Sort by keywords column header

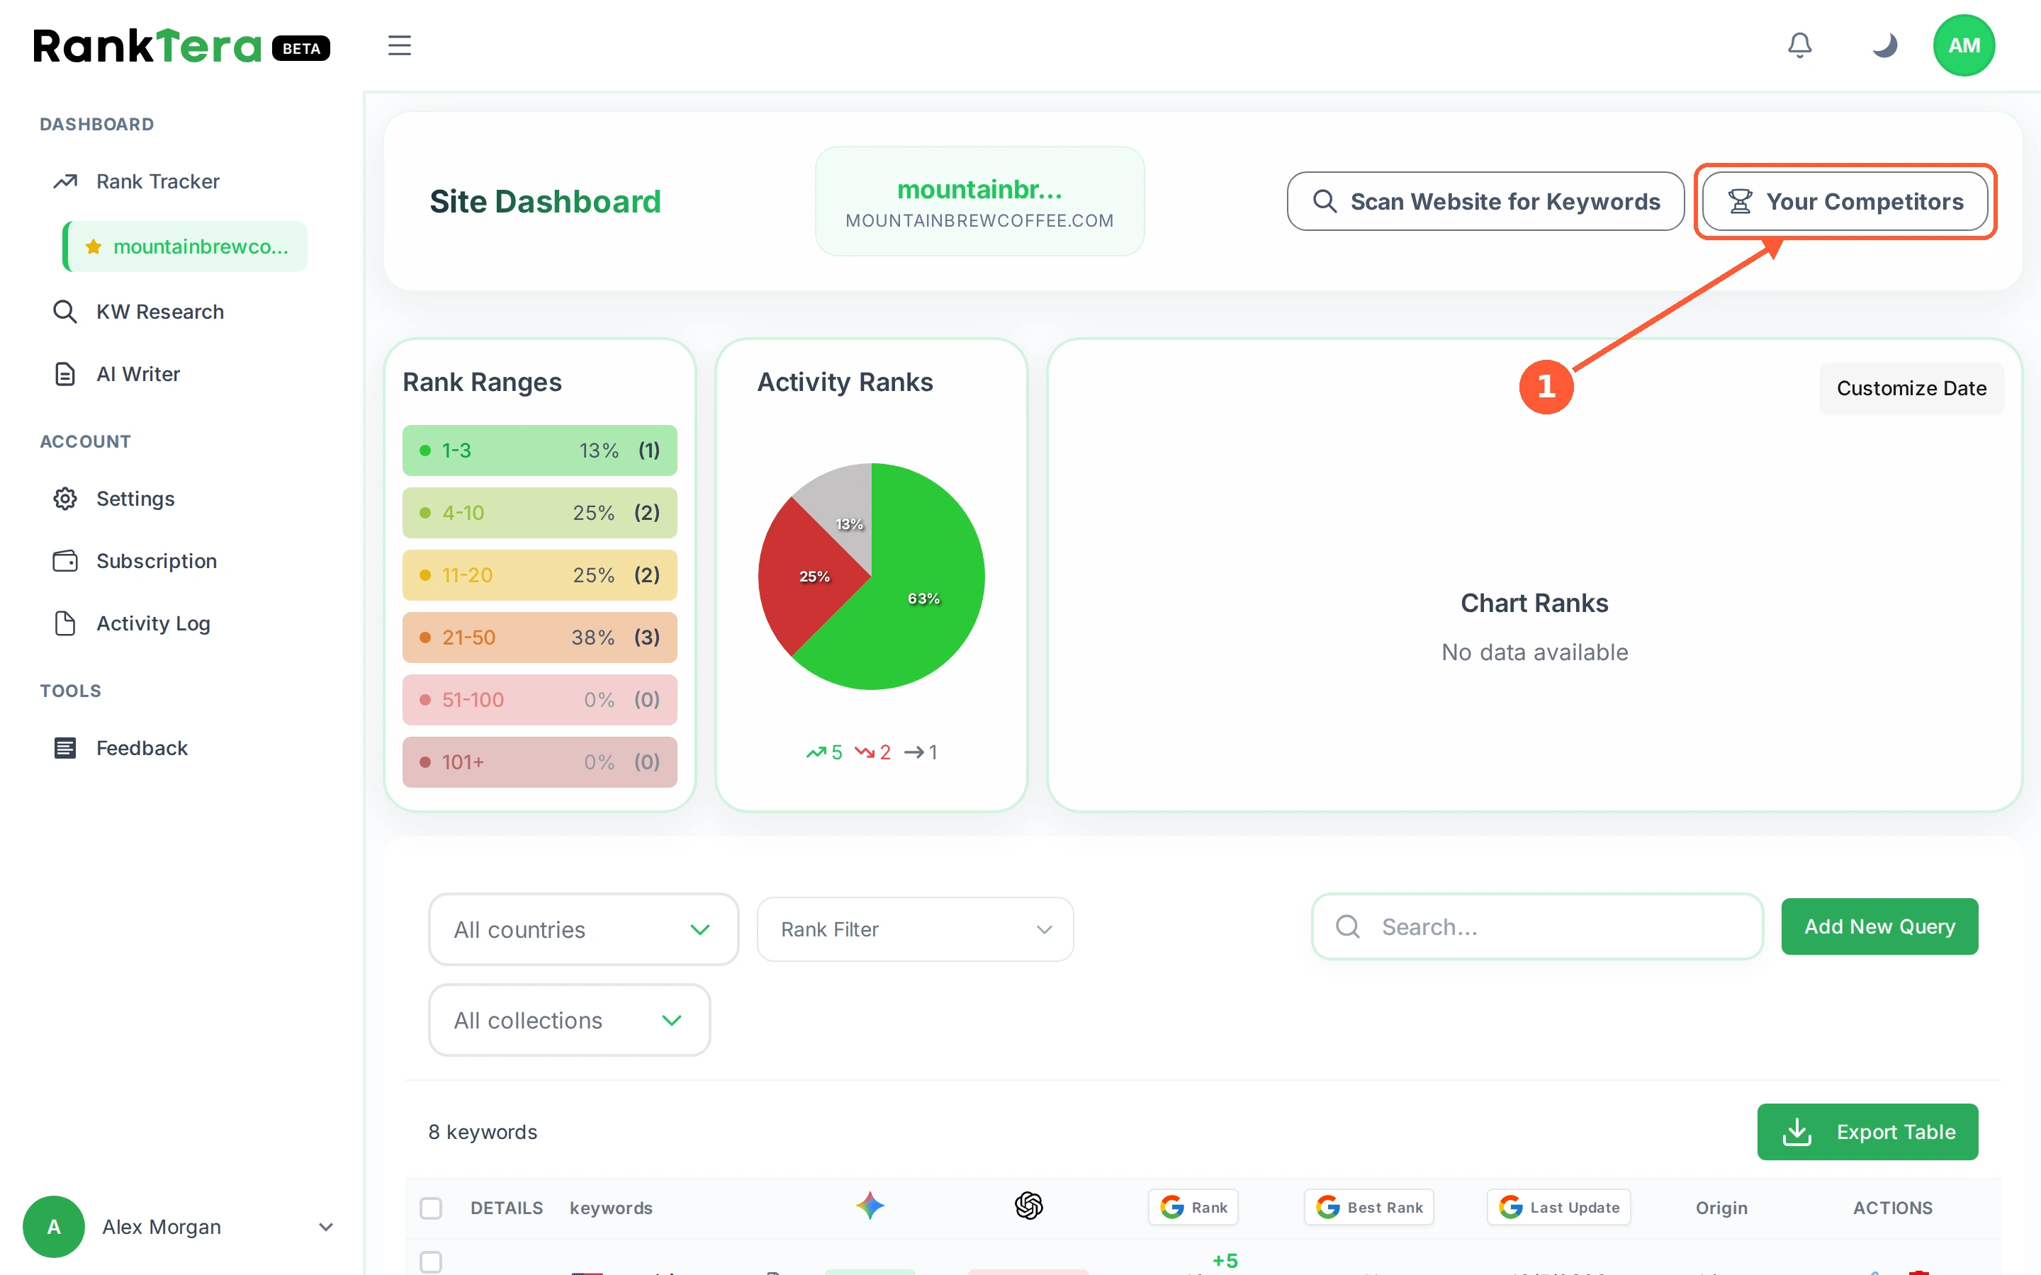point(612,1208)
